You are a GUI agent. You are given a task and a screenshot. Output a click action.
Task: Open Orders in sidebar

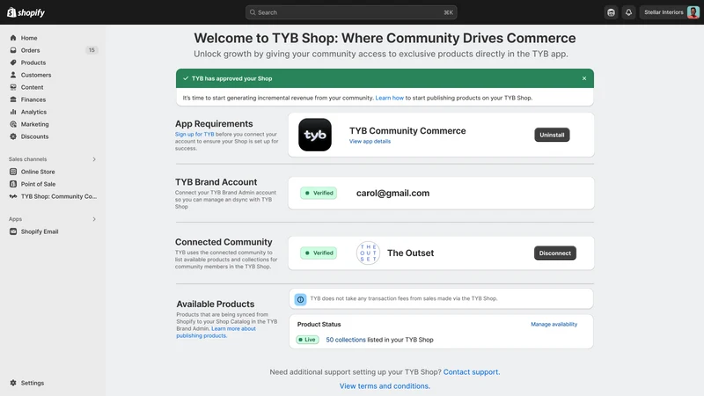pos(30,50)
